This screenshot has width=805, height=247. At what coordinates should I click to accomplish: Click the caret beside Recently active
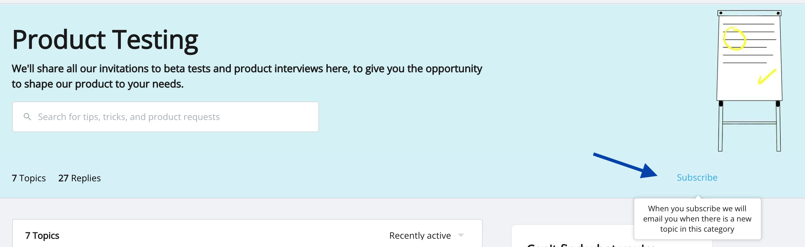[x=461, y=235]
